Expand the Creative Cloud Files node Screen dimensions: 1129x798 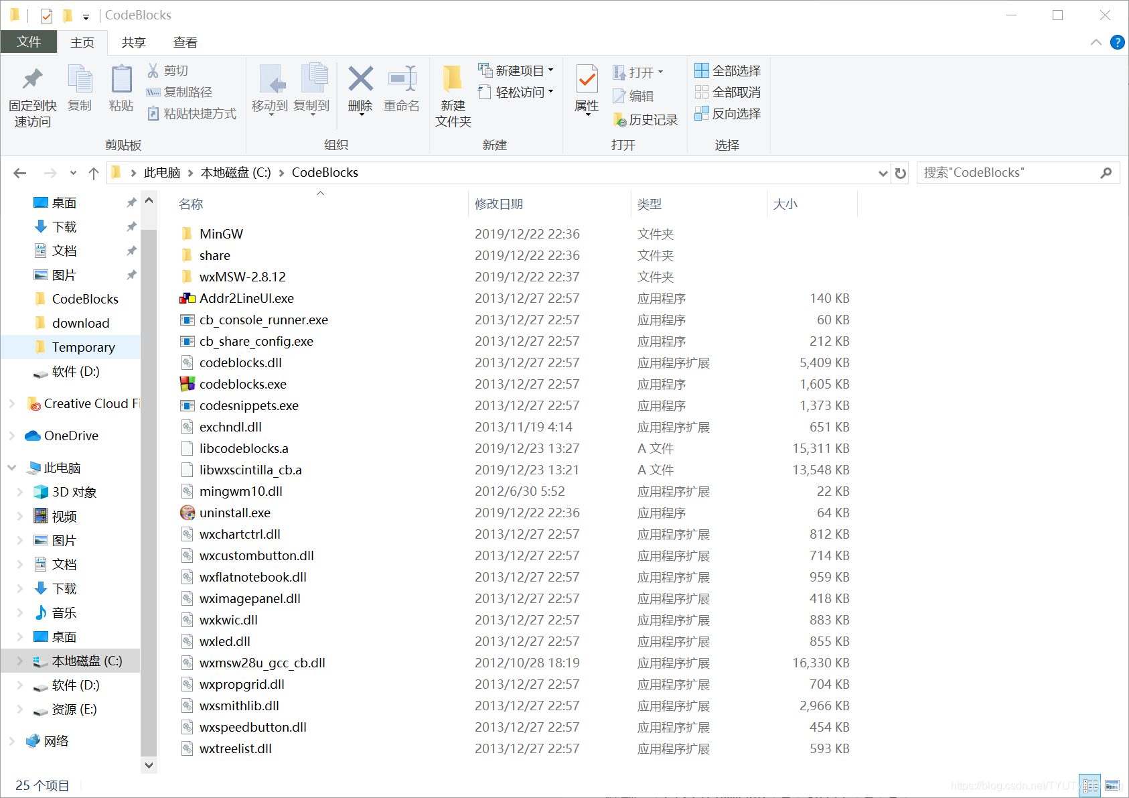point(12,403)
